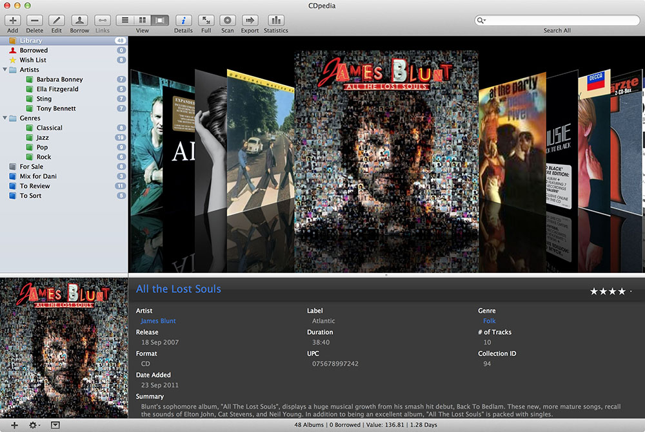Click the Borrow person icon

click(x=79, y=20)
